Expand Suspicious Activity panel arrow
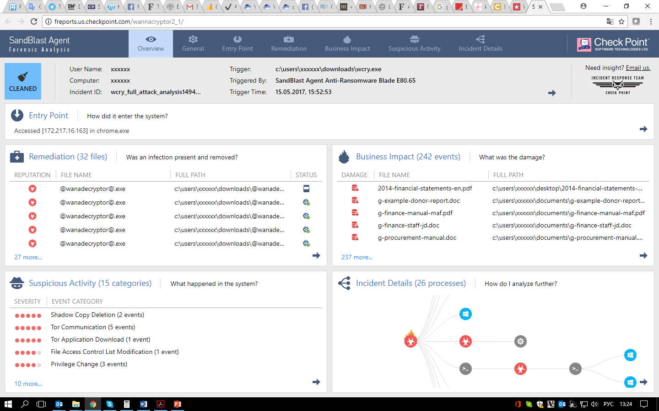 pyautogui.click(x=316, y=382)
